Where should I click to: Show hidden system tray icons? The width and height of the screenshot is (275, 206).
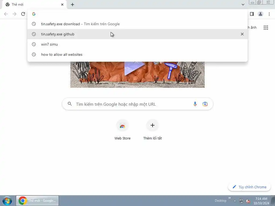235,201
